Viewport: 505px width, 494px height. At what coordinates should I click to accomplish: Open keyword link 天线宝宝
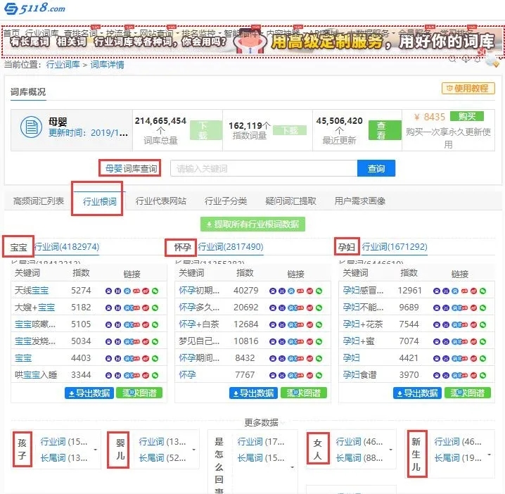(32, 291)
